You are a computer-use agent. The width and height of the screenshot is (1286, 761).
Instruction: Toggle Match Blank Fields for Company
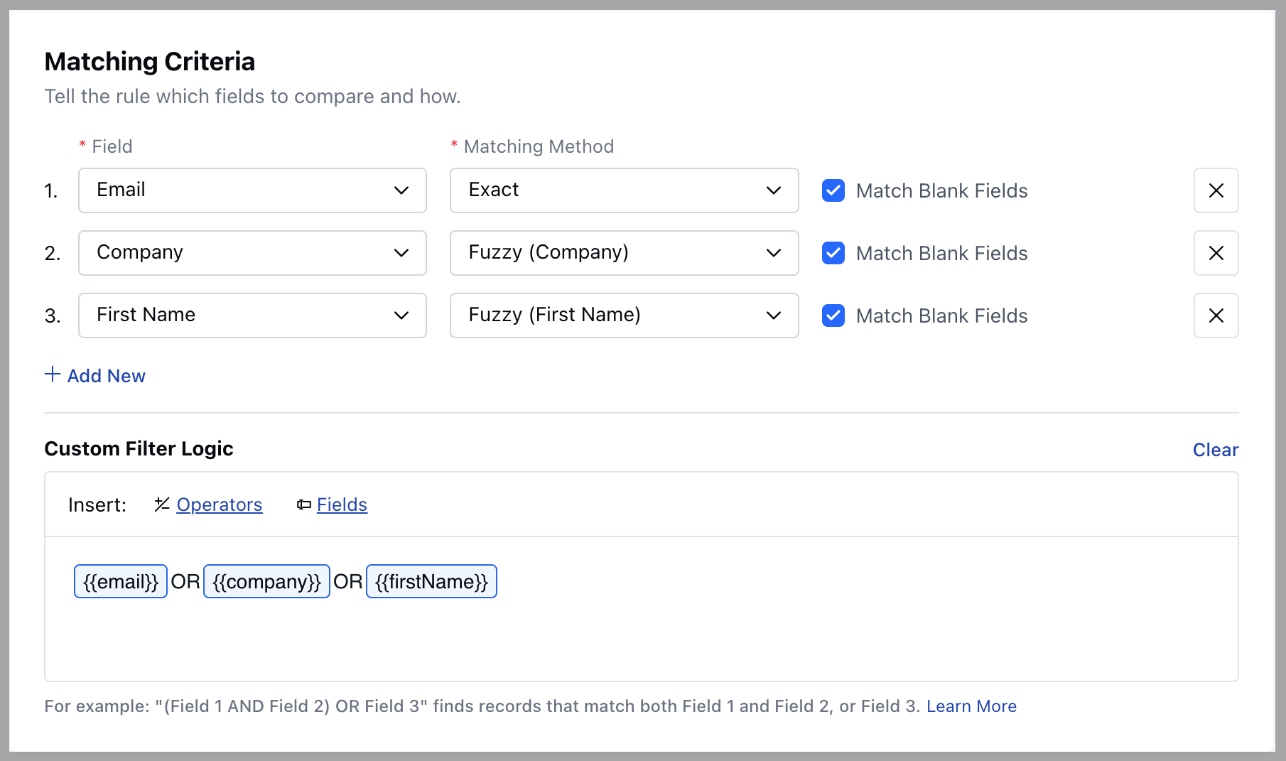pos(833,253)
